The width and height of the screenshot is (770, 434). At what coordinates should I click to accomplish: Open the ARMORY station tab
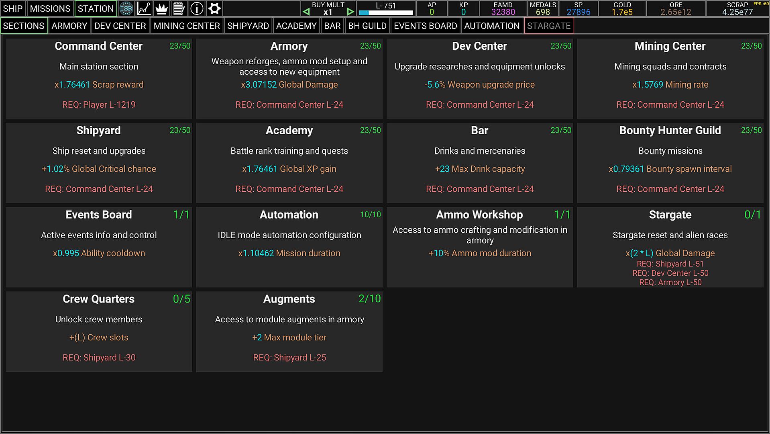[69, 26]
